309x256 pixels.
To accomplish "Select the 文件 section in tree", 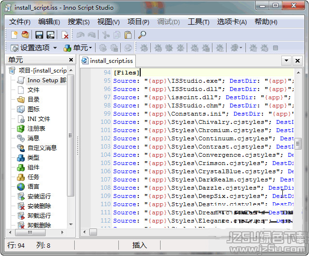I will (x=33, y=90).
